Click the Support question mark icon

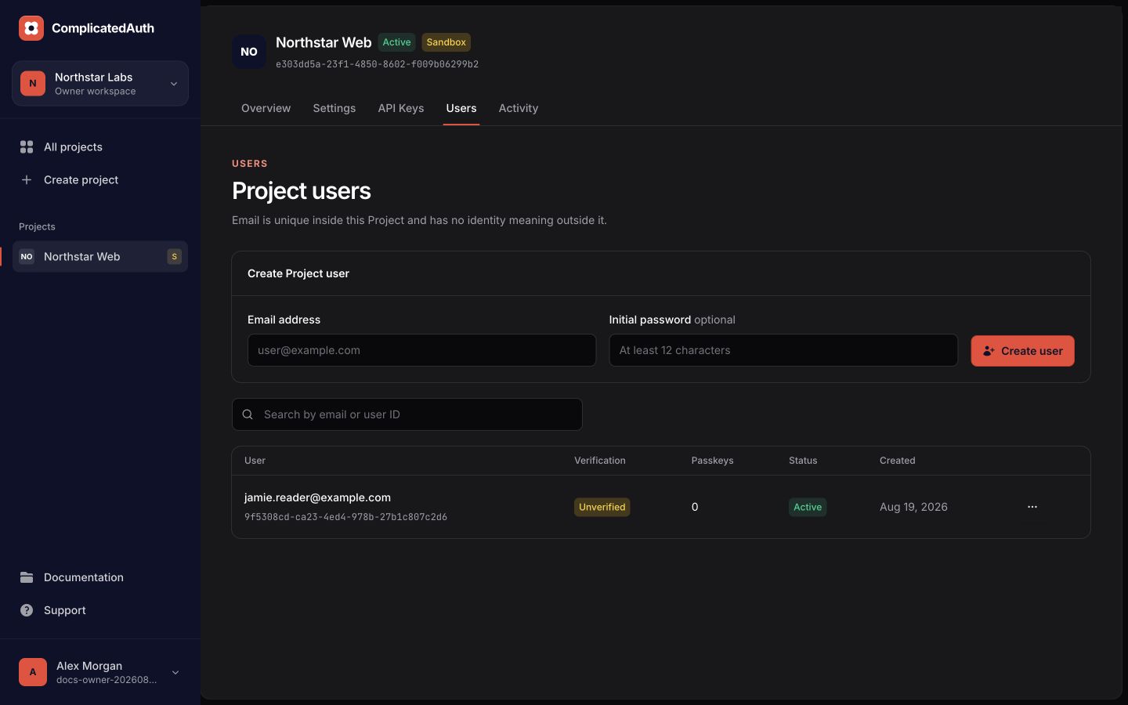point(27,610)
